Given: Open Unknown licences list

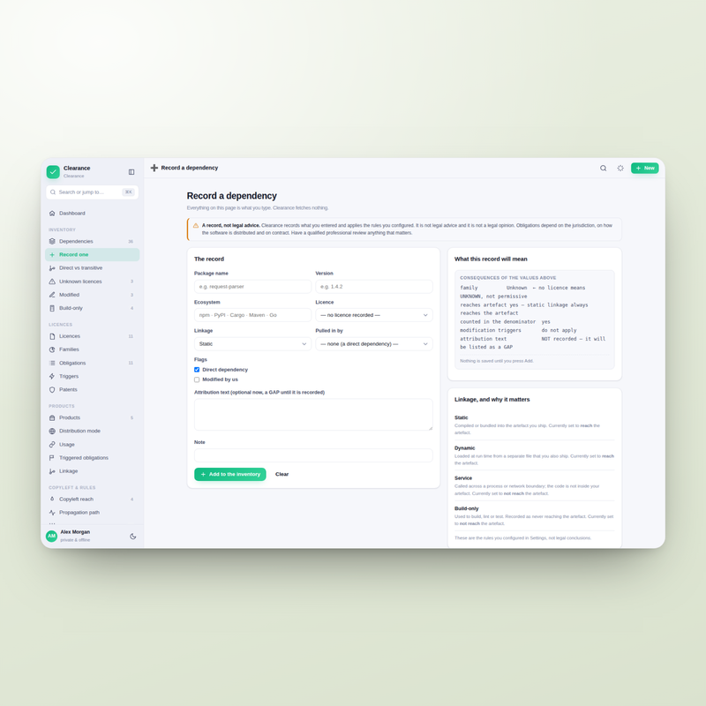Looking at the screenshot, I should 93,282.
